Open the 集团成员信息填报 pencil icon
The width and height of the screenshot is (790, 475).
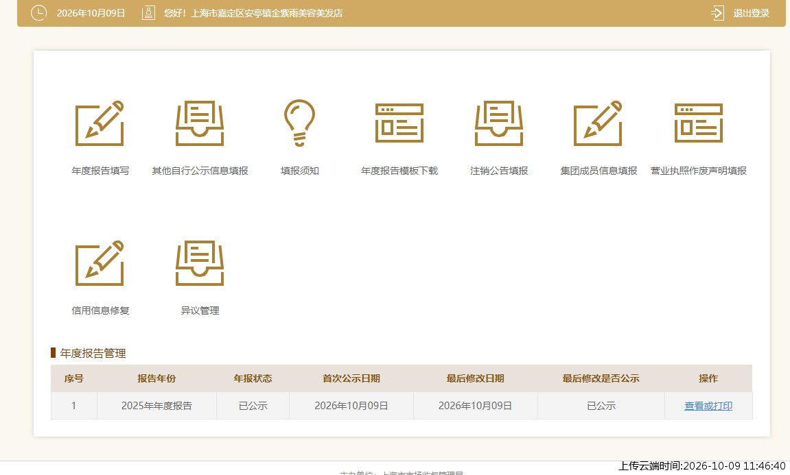598,123
